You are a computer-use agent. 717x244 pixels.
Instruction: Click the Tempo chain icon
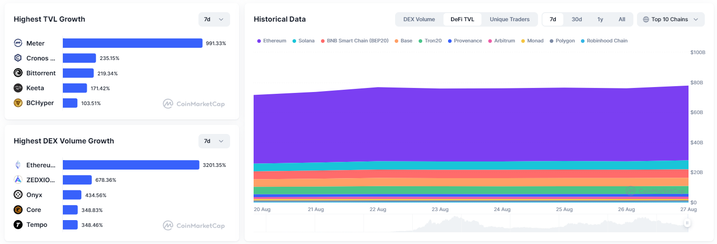[18, 224]
